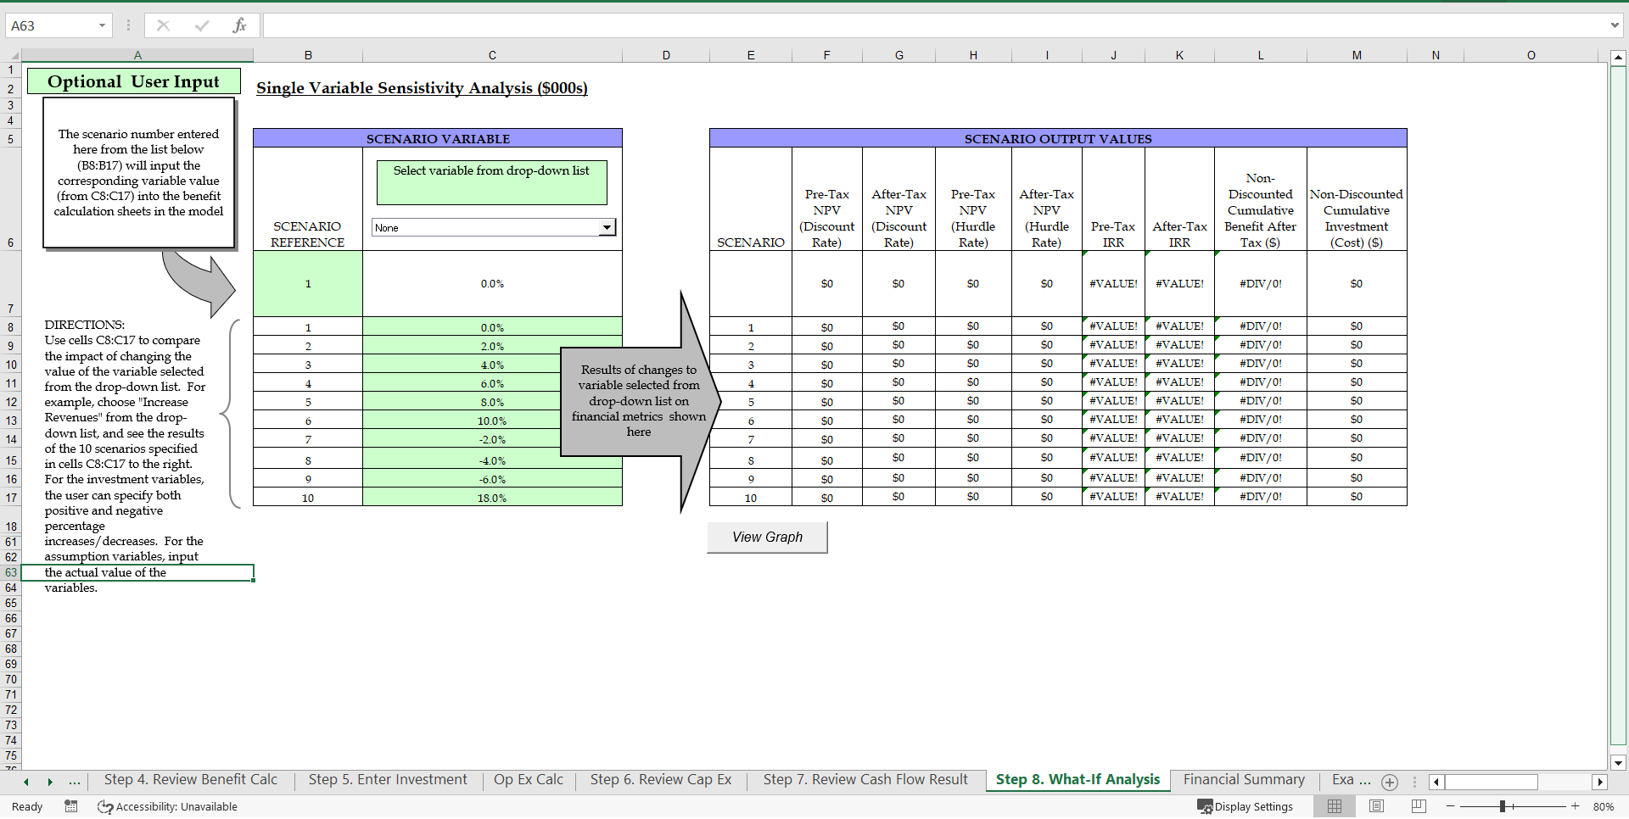Image resolution: width=1629 pixels, height=819 pixels.
Task: Click the green checkmark in formula bar
Action: tap(202, 25)
